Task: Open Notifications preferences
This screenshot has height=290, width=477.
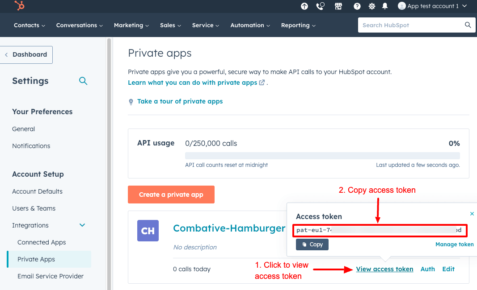Action: [x=31, y=146]
